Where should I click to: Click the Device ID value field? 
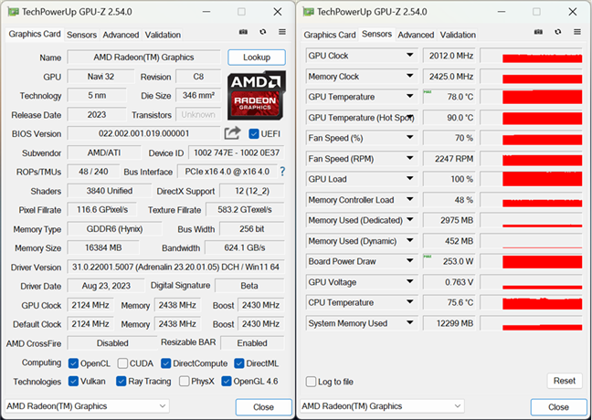(x=237, y=152)
